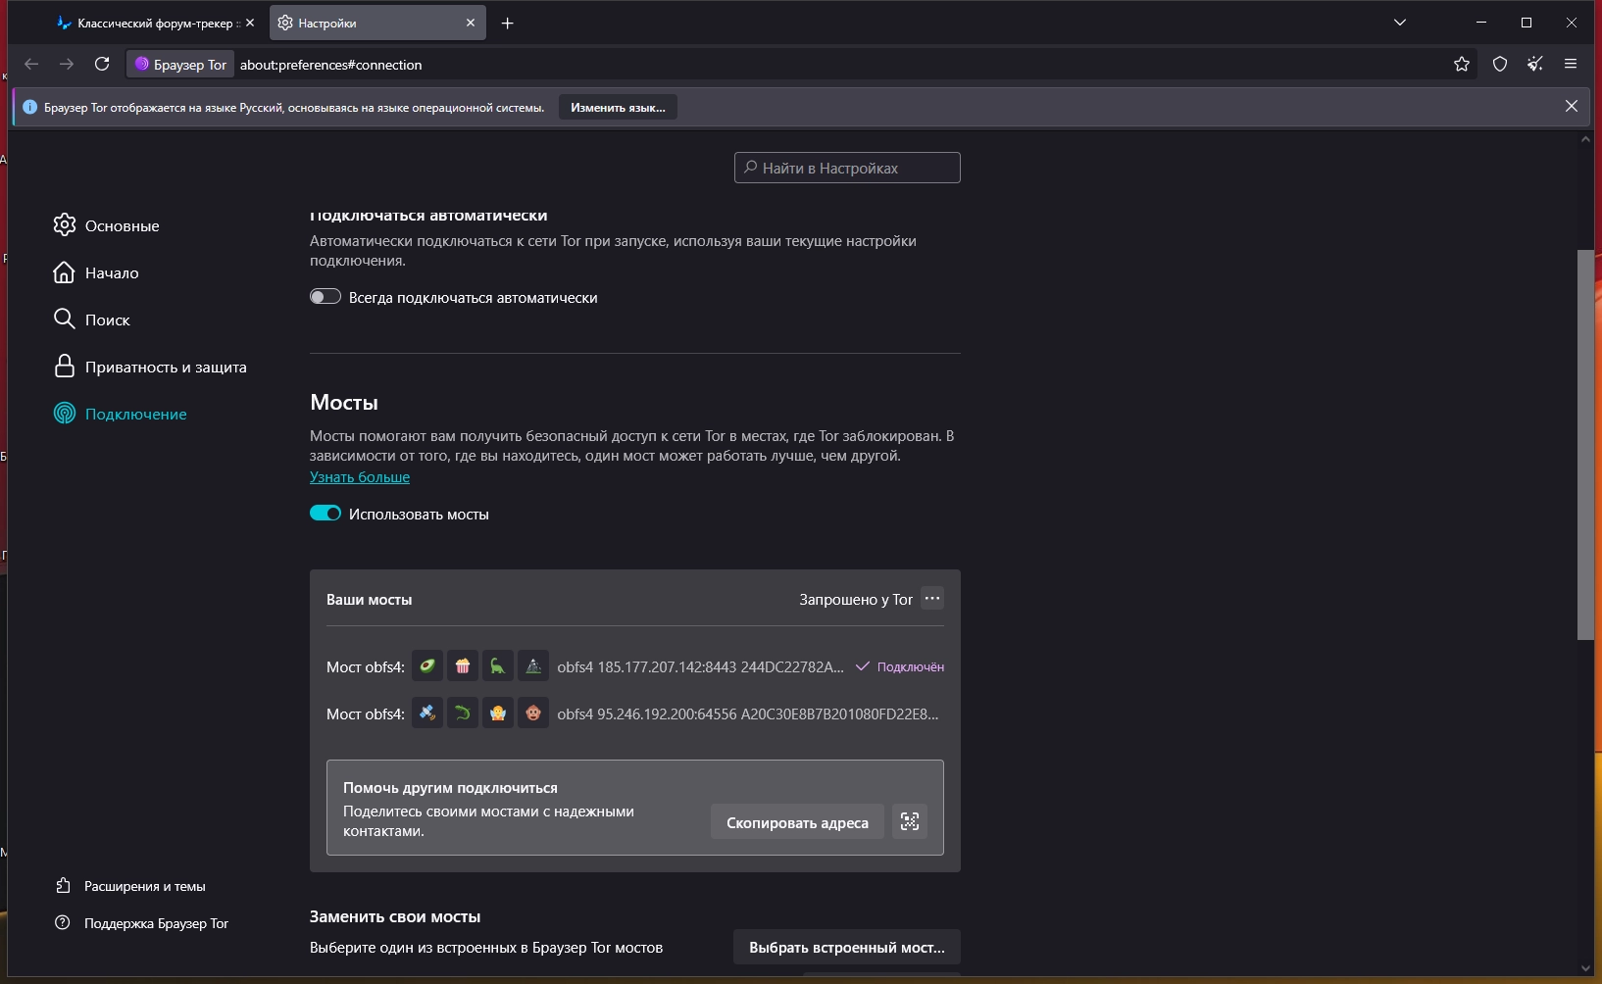Open the bridges three-dot options menu
This screenshot has height=984, width=1602.
pos(932,598)
